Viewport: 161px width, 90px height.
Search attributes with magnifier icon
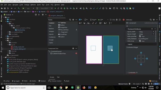pos(151,20)
